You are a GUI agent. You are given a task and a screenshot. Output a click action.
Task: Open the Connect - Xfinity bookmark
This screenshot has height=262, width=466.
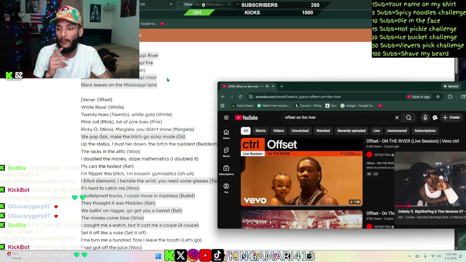point(308,106)
